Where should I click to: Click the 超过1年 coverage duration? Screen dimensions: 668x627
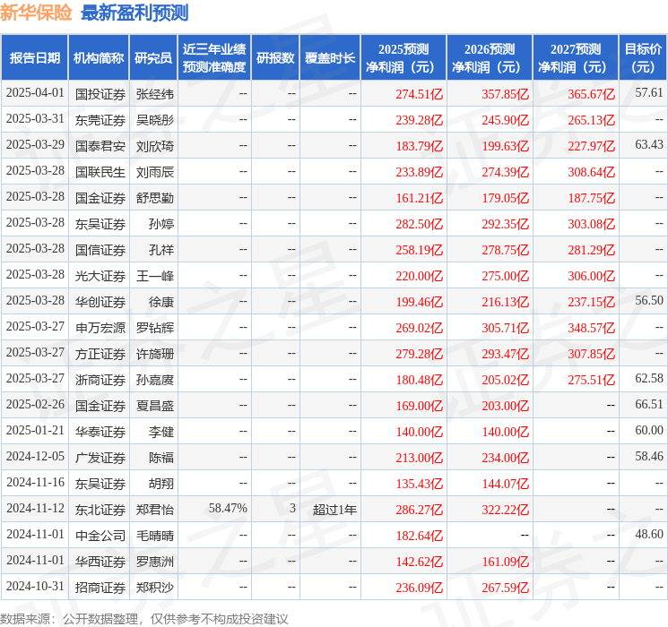tap(334, 510)
